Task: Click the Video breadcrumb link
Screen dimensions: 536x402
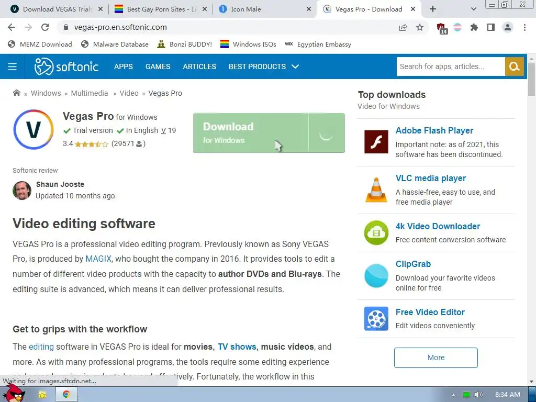Action: click(129, 93)
